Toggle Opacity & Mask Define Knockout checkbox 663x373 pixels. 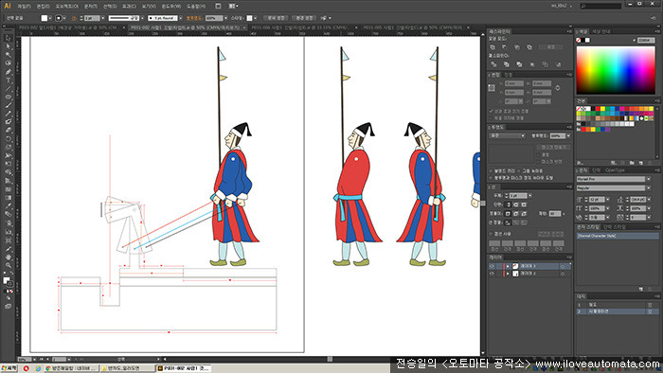(492, 178)
